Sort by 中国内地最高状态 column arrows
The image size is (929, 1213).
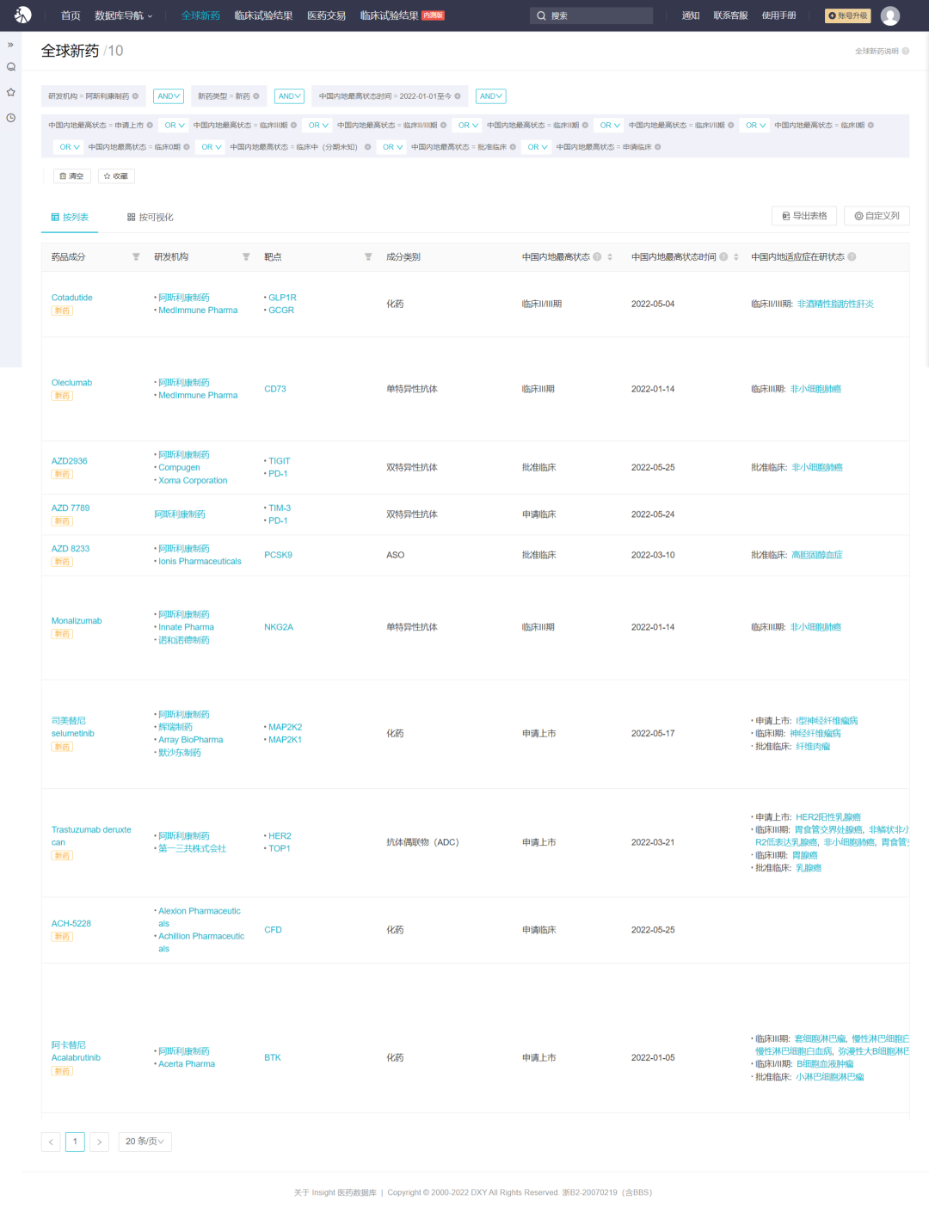click(610, 257)
